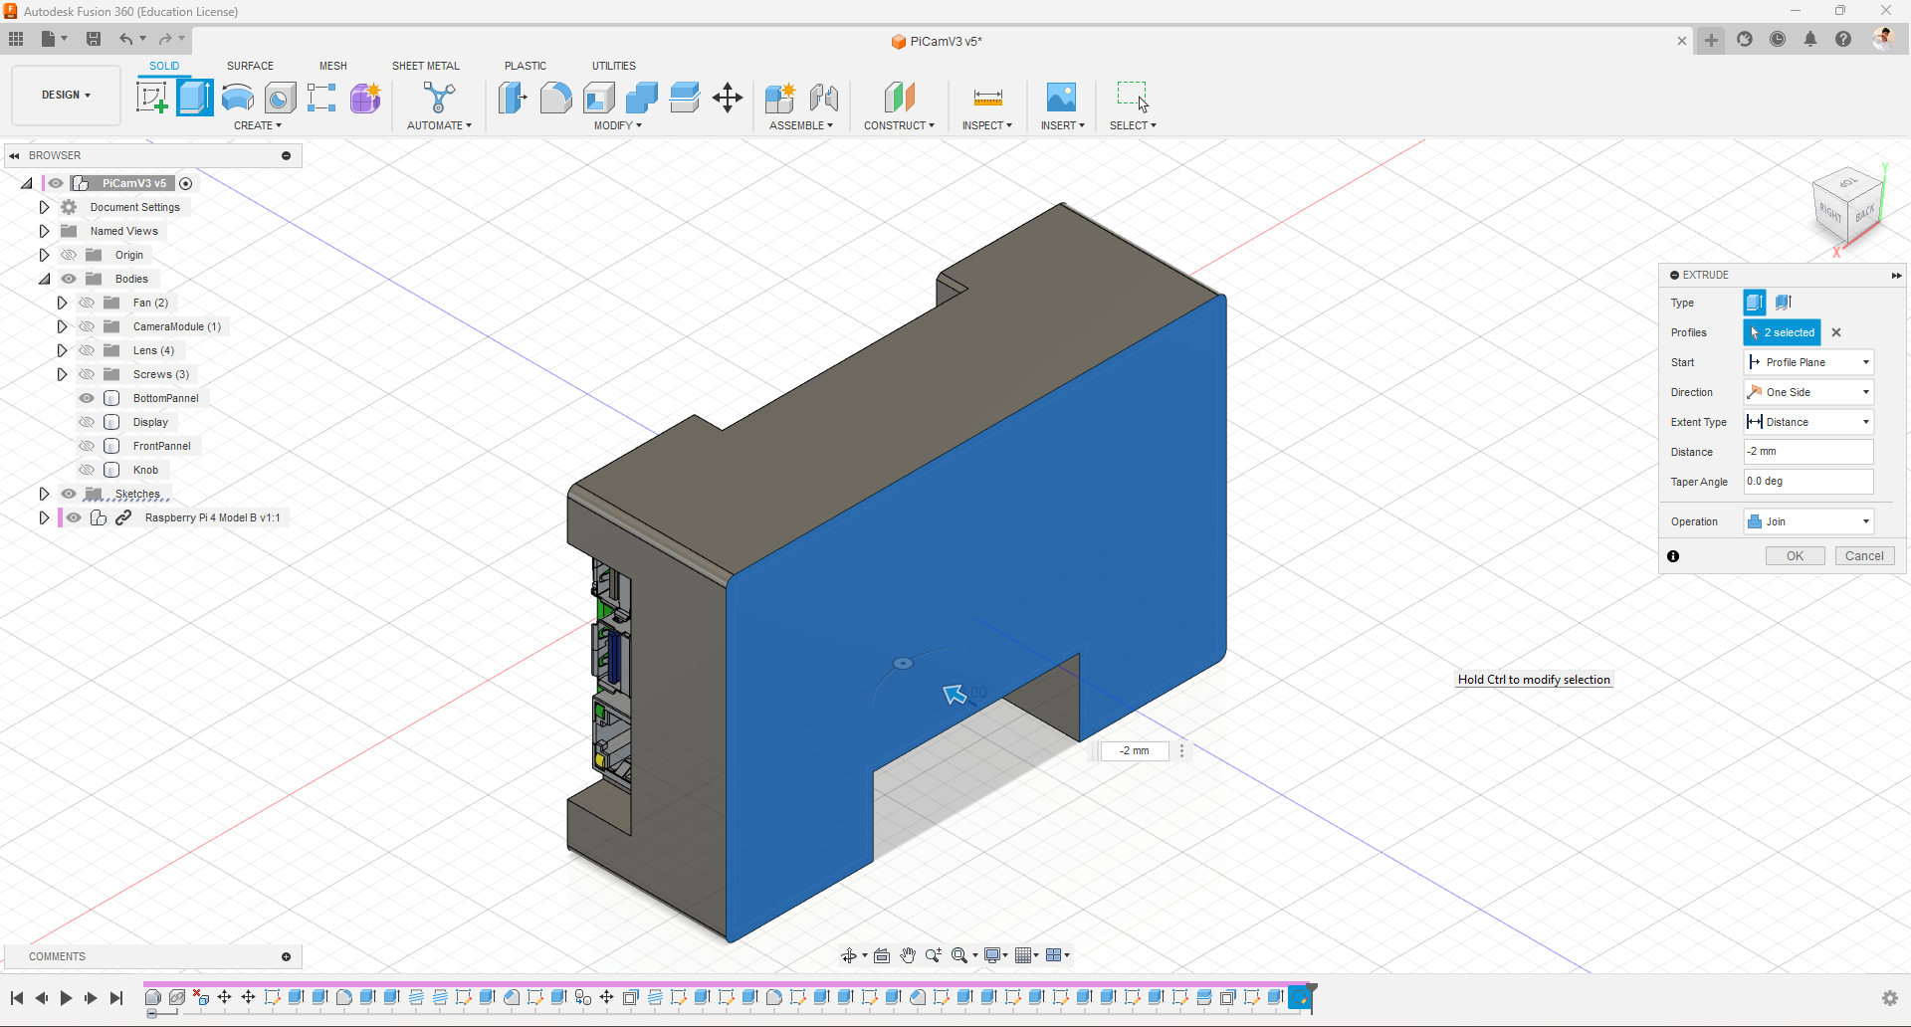This screenshot has height=1027, width=1911.
Task: Select the Revolve tool icon
Action: click(238, 98)
